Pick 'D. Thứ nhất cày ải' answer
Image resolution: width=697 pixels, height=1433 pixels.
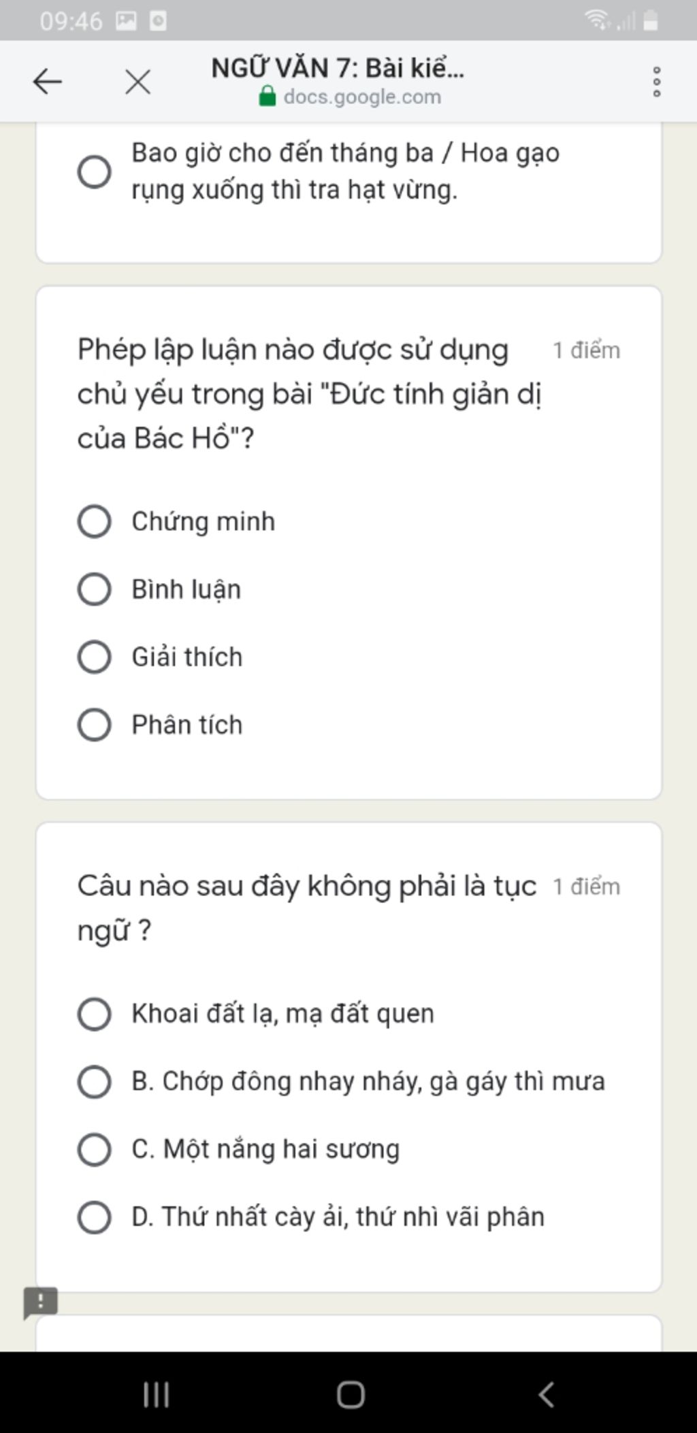95,1217
